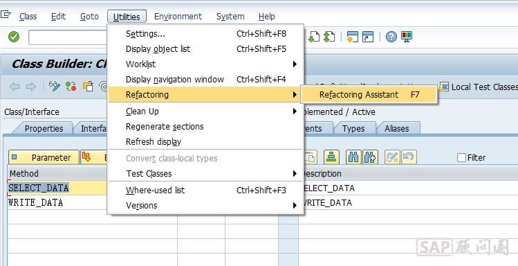The image size is (518, 266).
Task: Open a new GUI window icon
Action: pyautogui.click(x=352, y=37)
